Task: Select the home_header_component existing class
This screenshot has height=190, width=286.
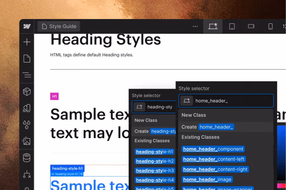Action: click(x=213, y=149)
